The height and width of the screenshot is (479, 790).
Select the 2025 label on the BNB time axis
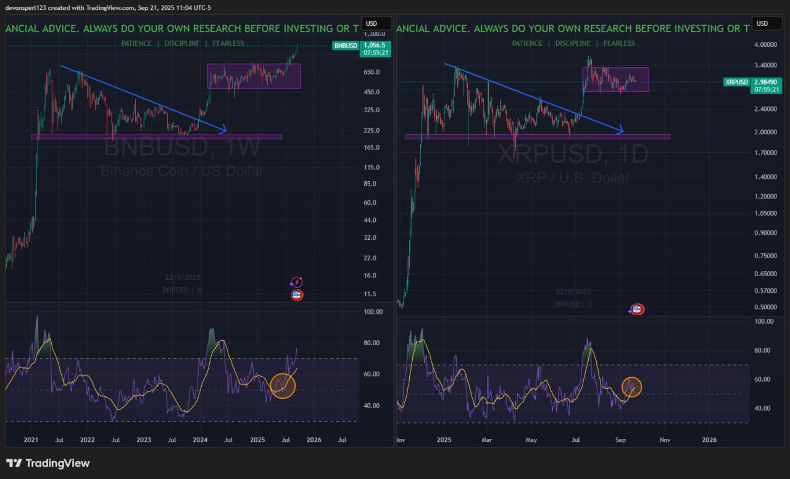pos(257,440)
